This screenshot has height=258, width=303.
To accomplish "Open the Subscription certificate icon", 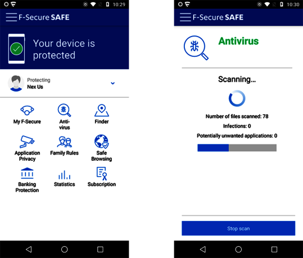I will pos(102,173).
